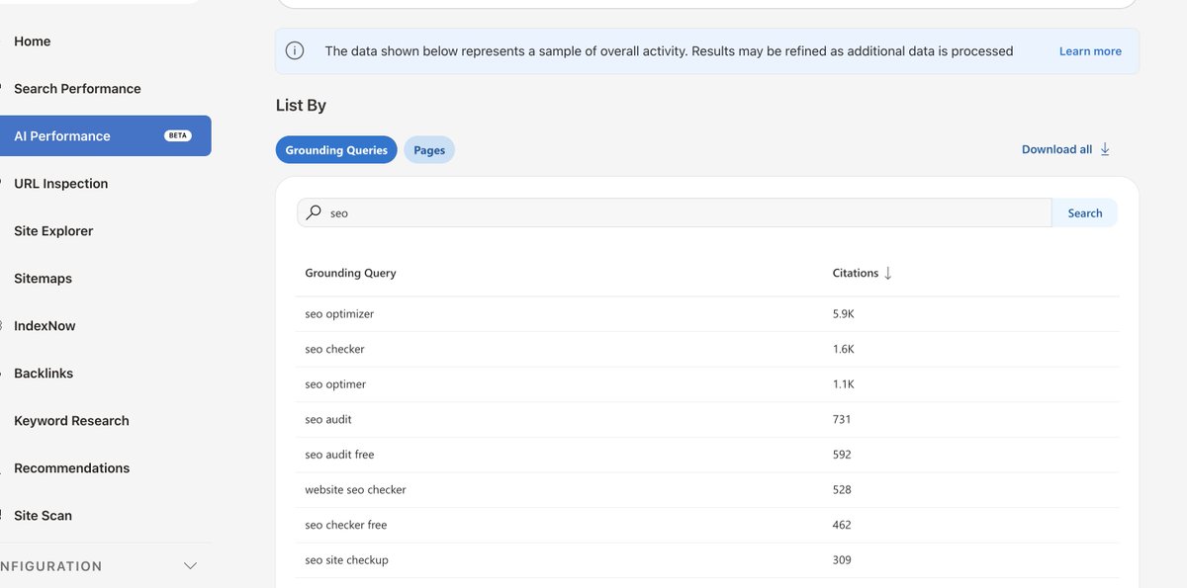
Task: Click the Learn more link
Action: pos(1089,50)
